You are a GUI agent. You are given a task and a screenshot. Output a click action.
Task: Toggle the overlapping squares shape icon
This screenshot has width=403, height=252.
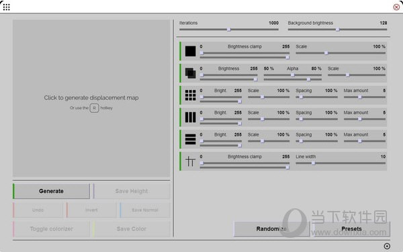click(191, 73)
